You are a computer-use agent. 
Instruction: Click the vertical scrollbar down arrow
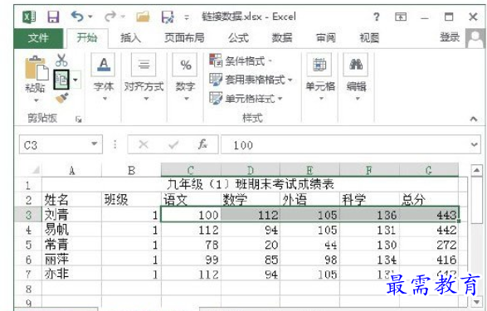click(x=476, y=302)
